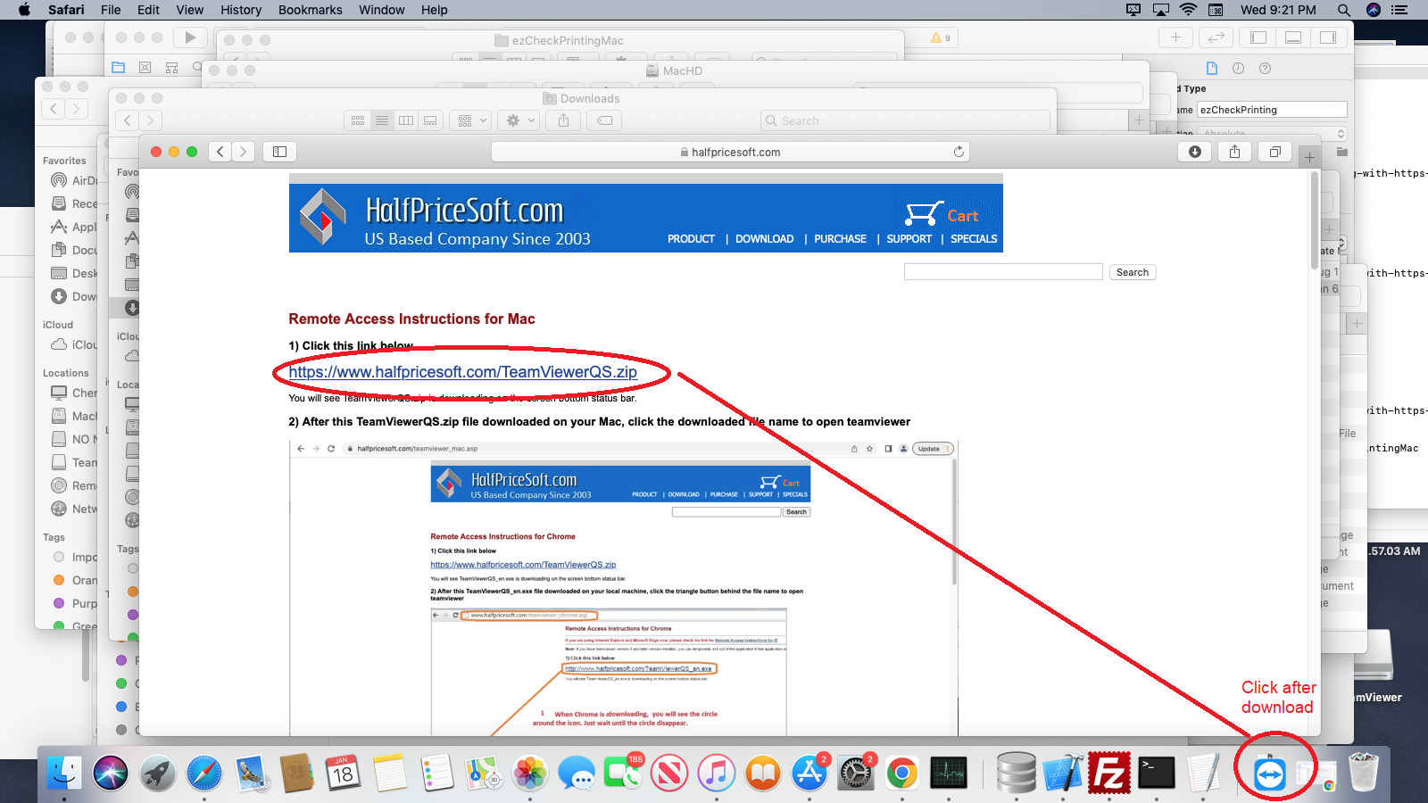Toggle Xcode navigator panel button
The width and height of the screenshot is (1428, 803).
(x=1258, y=37)
